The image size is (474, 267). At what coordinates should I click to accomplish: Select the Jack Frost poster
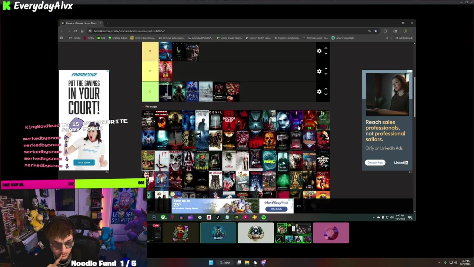175,160
